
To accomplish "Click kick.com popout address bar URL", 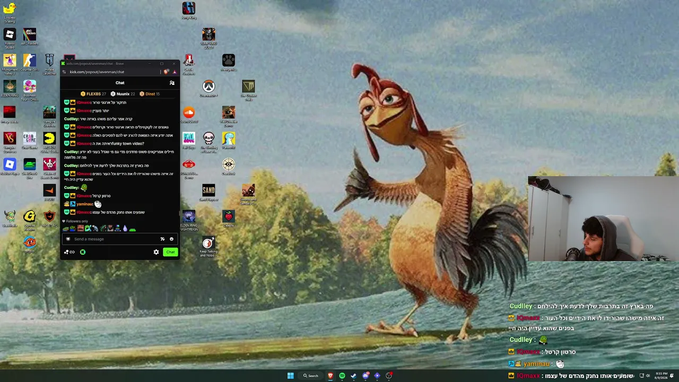I will [x=97, y=72].
